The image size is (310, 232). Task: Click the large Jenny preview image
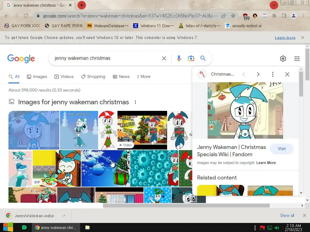pos(245,110)
